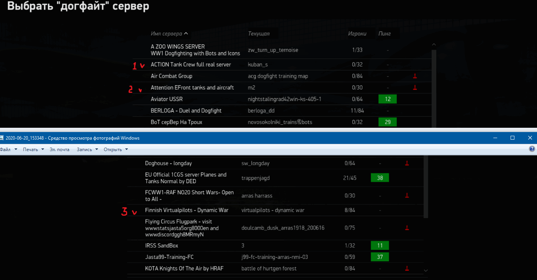This screenshot has width=537, height=280.
Task: Click the green ping 12 badge
Action: (x=388, y=99)
